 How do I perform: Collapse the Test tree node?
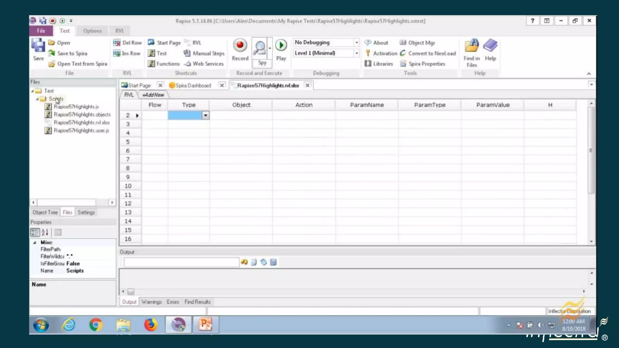pyautogui.click(x=32, y=91)
